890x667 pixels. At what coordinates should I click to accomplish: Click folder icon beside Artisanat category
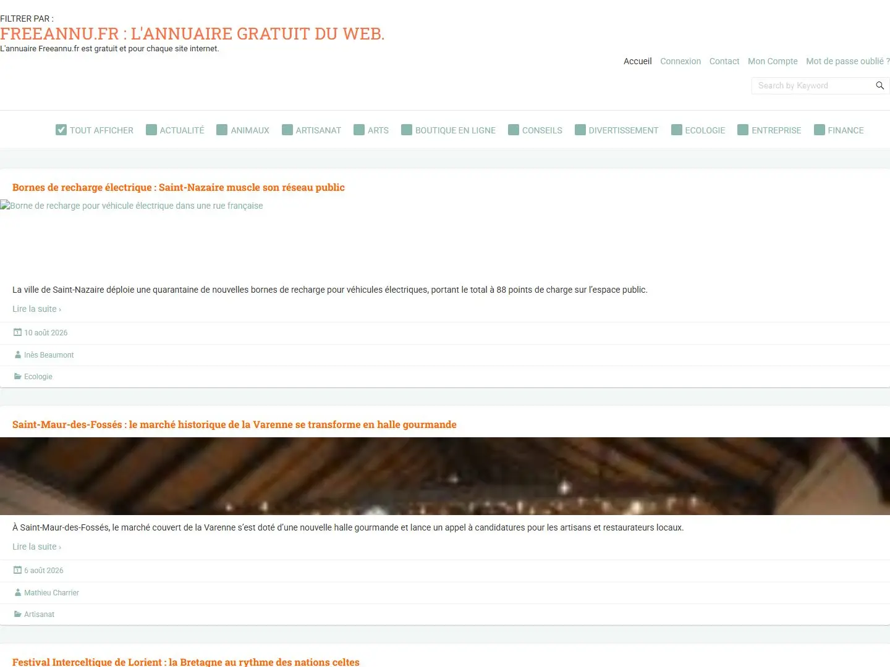point(18,614)
